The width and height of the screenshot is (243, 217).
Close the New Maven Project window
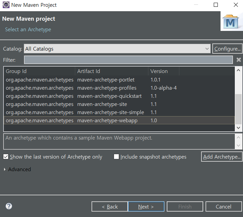[236, 5]
